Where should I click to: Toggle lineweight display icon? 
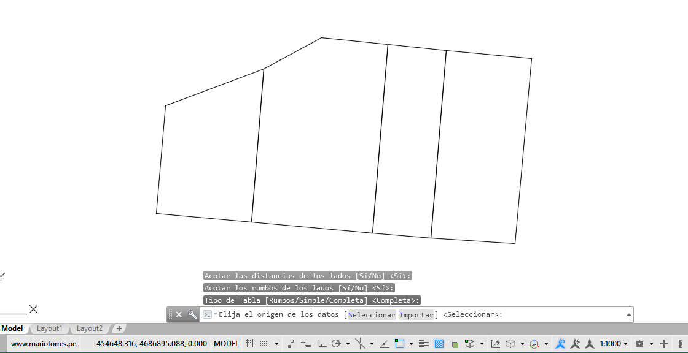(x=424, y=344)
